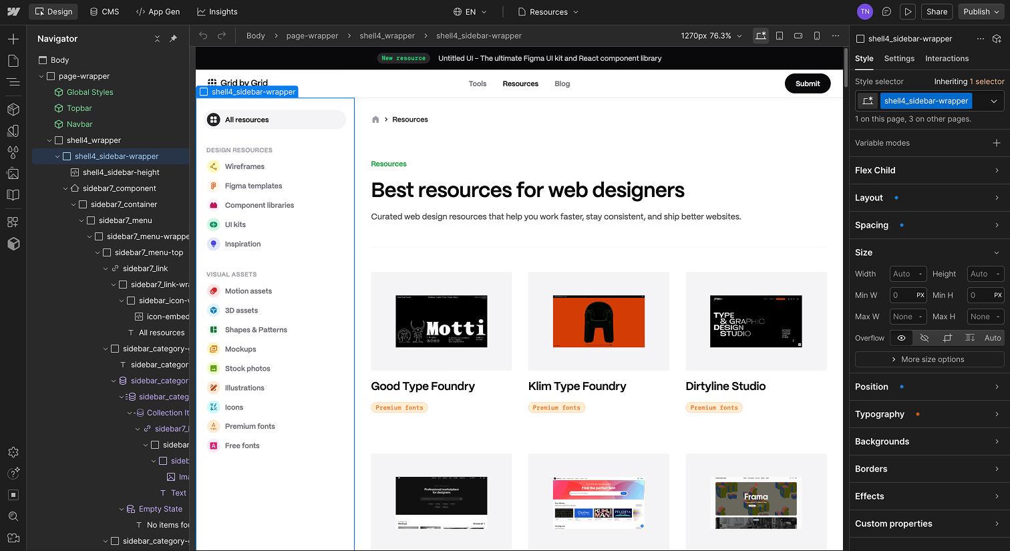Image resolution: width=1010 pixels, height=551 pixels.
Task: Open the Find tool in bottom left
Action: tap(13, 516)
